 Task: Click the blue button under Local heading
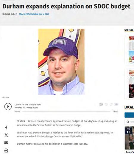pyautogui.click(x=129, y=115)
